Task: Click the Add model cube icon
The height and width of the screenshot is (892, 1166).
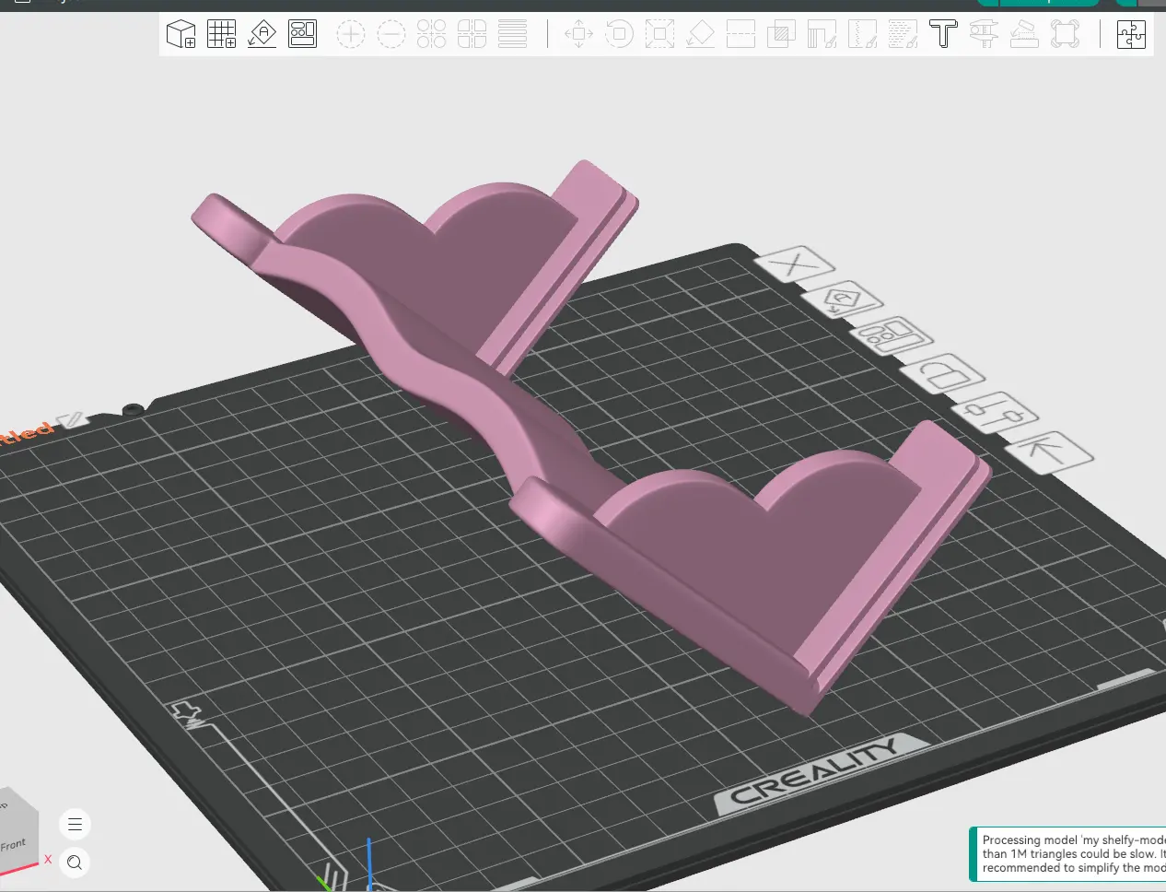Action: (181, 34)
